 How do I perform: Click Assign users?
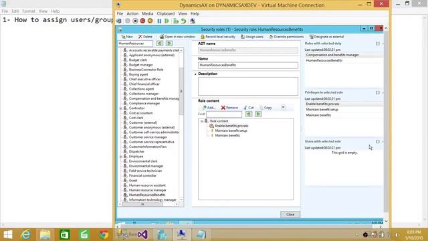pyautogui.click(x=252, y=37)
